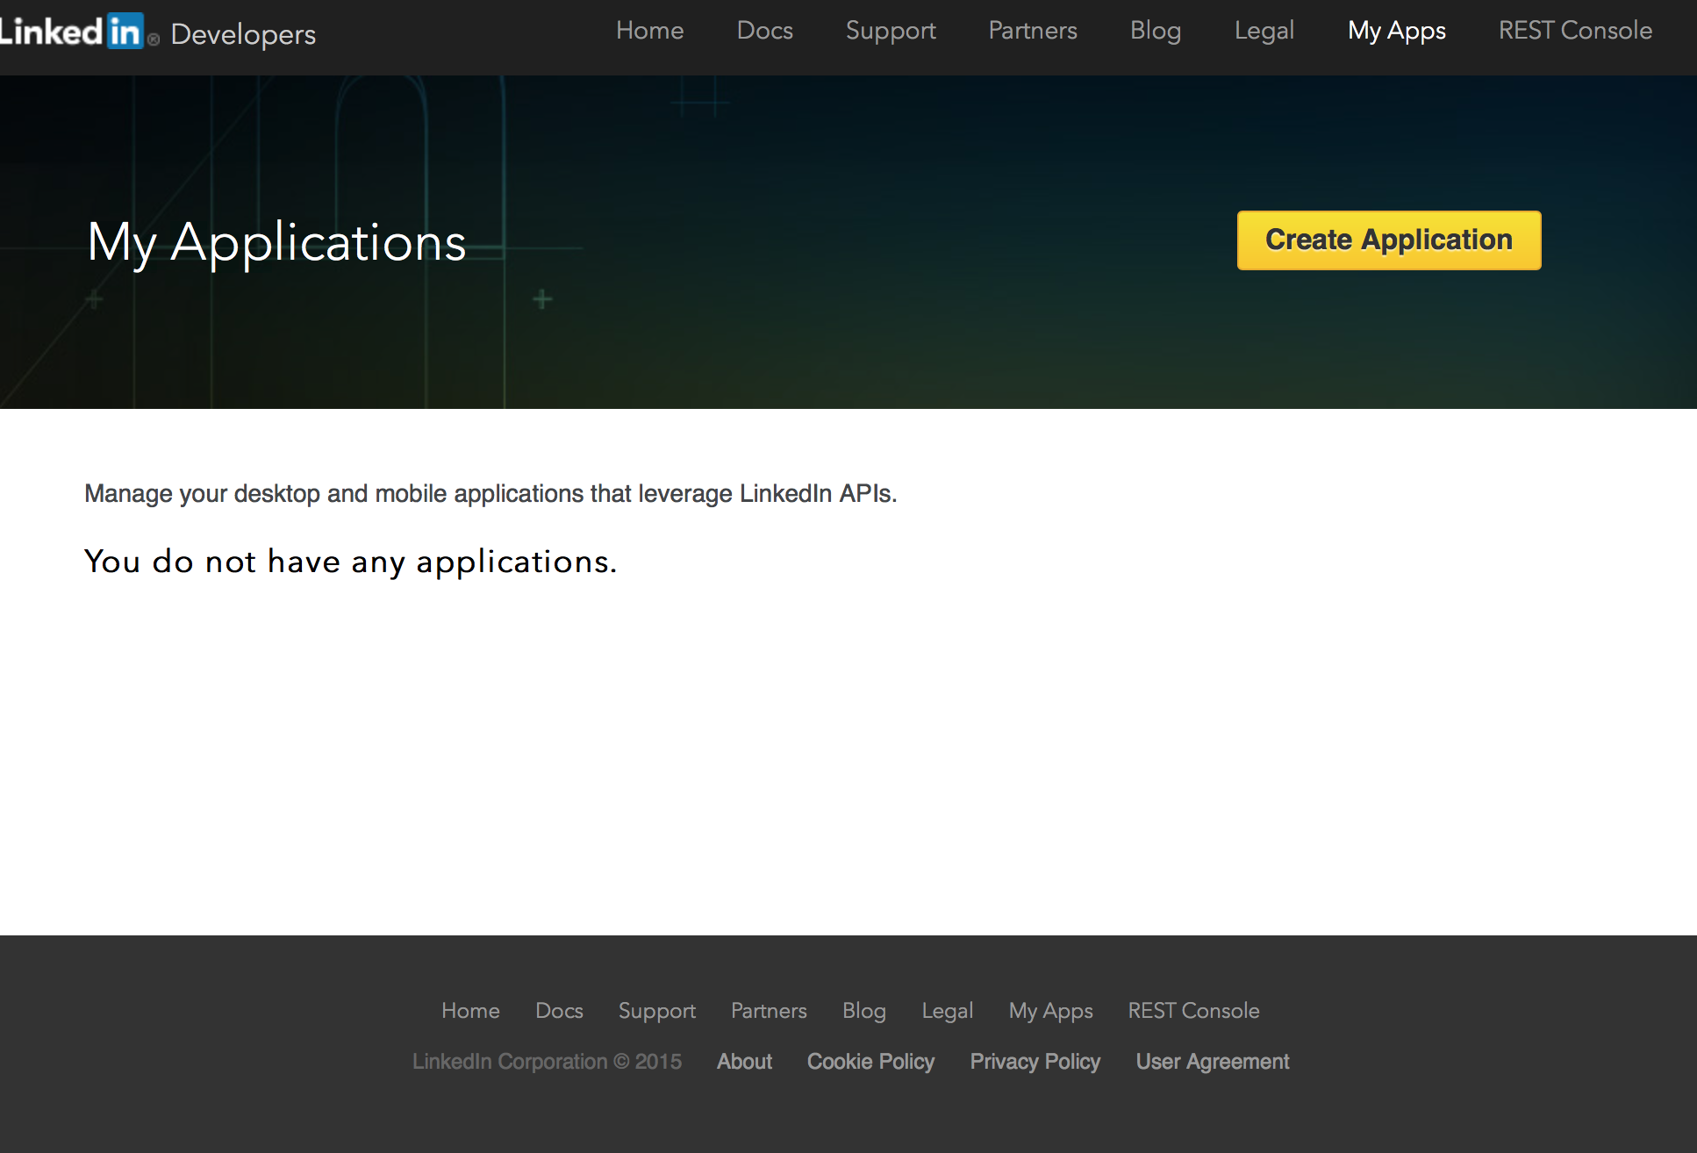Image resolution: width=1697 pixels, height=1153 pixels.
Task: Visit the Blog from the top navigation
Action: click(1155, 31)
